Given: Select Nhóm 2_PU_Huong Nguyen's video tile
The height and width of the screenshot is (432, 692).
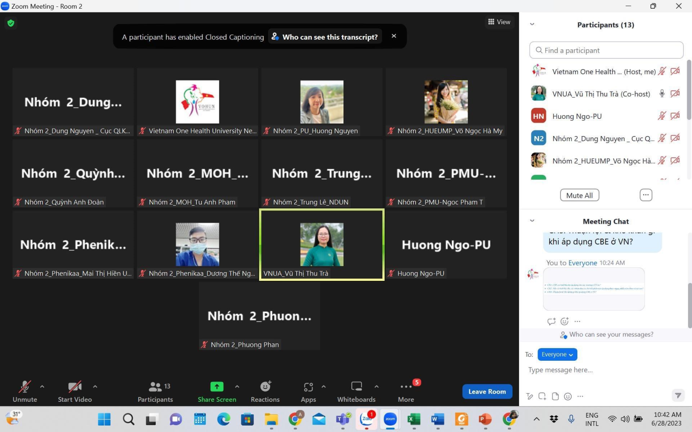Looking at the screenshot, I should click(322, 102).
